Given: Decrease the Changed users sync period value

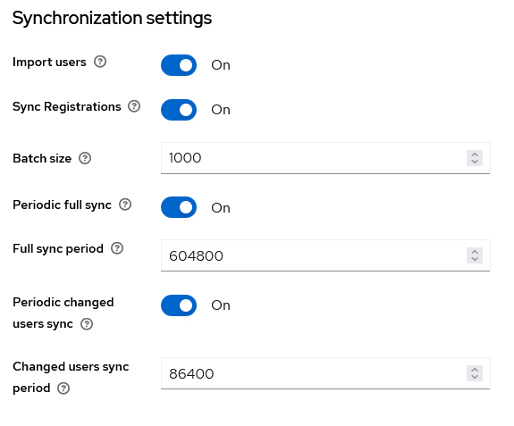Looking at the screenshot, I should click(475, 377).
